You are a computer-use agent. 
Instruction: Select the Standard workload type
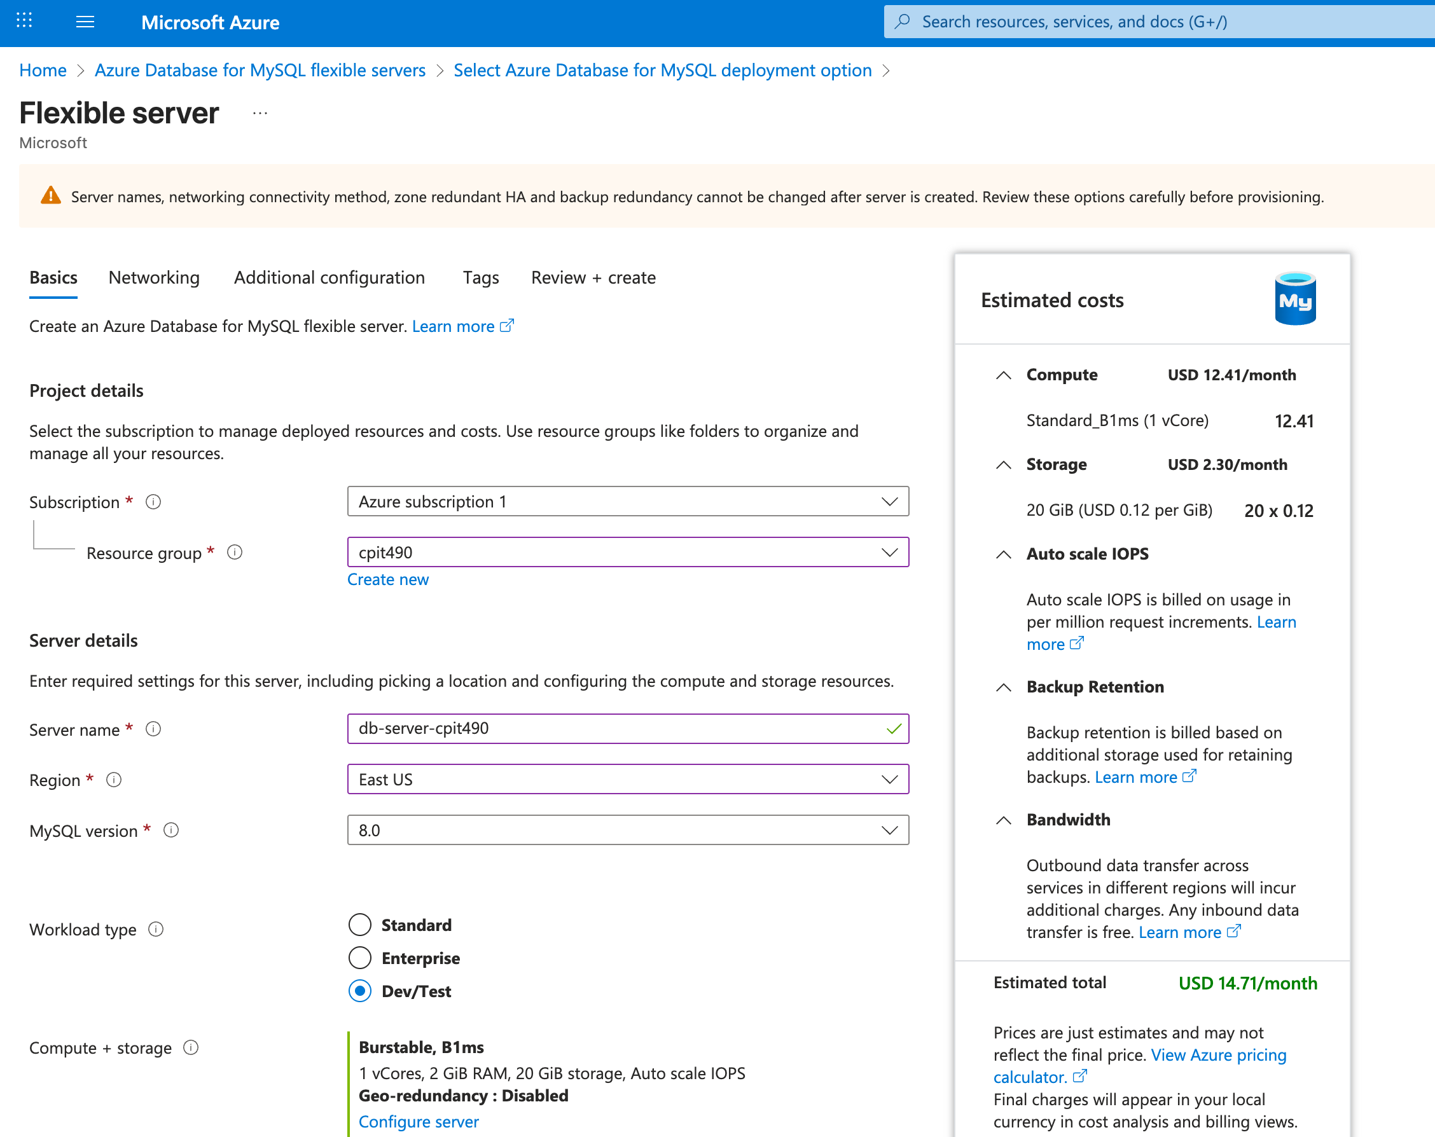[360, 925]
